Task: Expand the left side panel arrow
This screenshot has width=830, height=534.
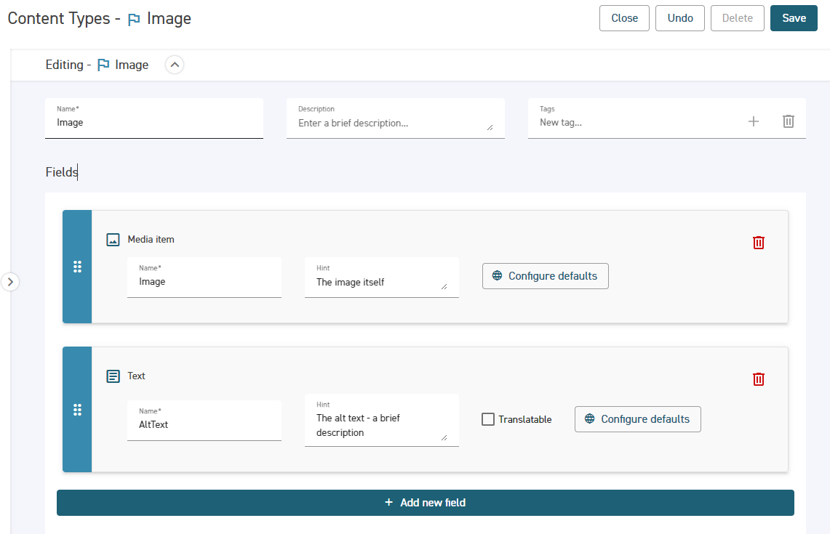Action: pos(10,281)
